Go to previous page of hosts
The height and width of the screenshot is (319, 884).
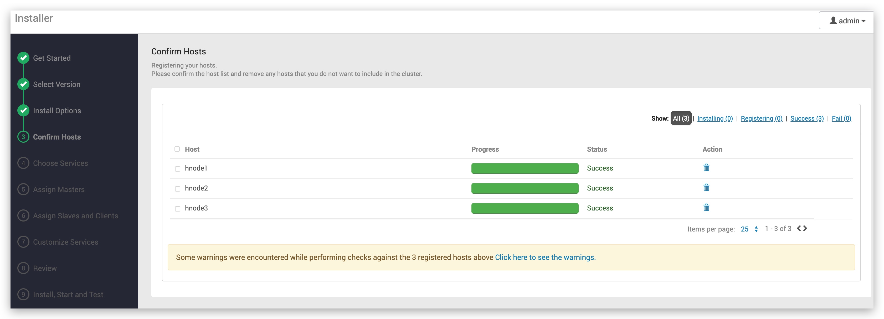[x=799, y=228]
